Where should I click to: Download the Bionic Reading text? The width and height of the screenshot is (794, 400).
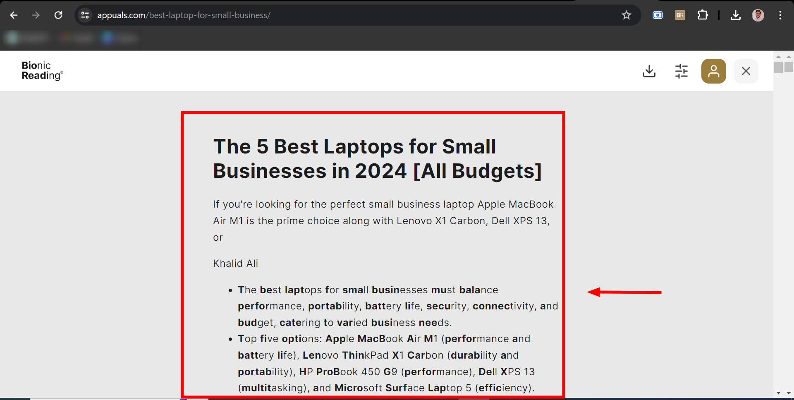(x=649, y=71)
